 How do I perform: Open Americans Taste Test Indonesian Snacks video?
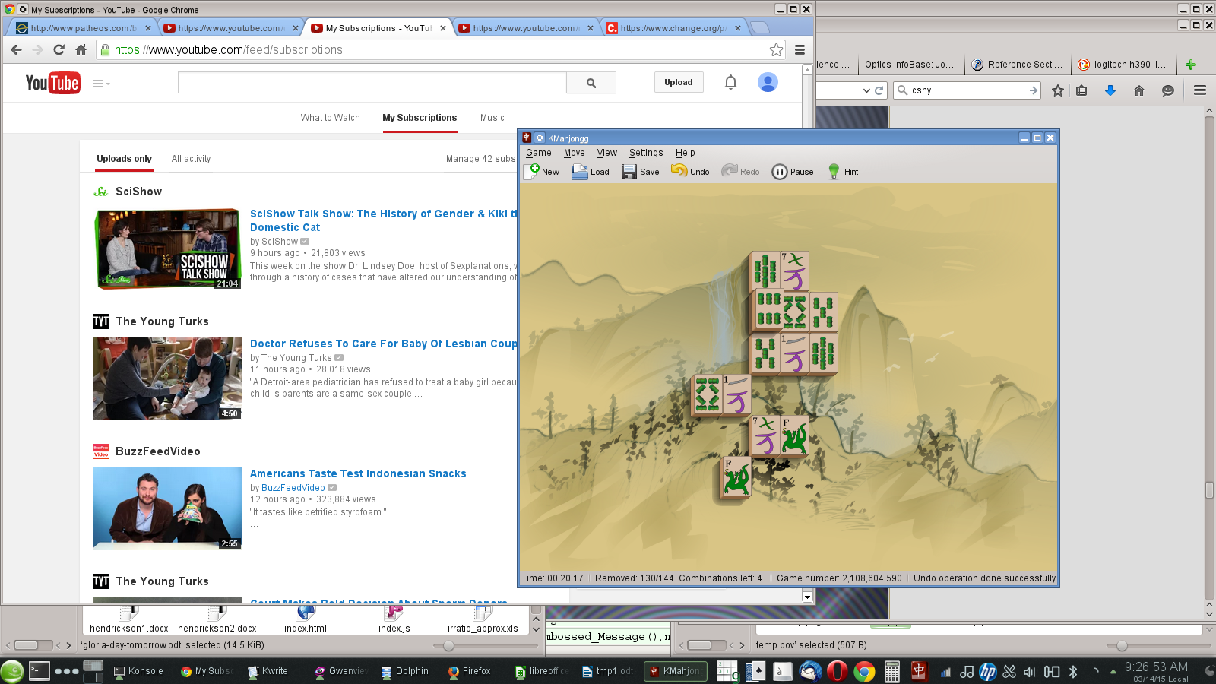click(x=358, y=473)
